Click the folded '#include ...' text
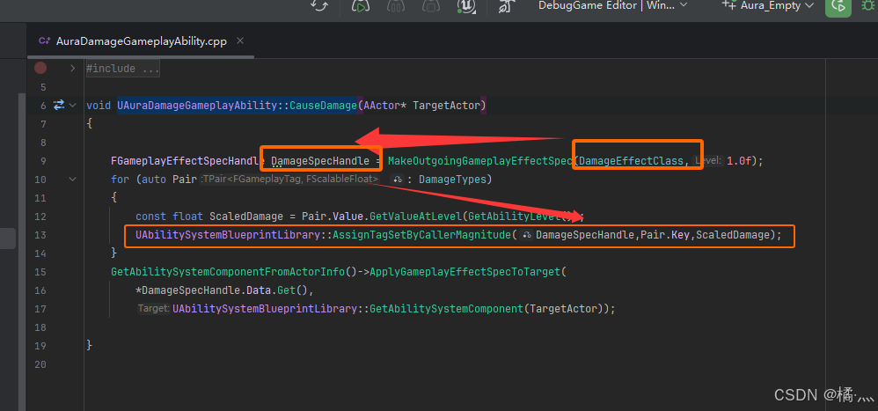 click(x=122, y=69)
